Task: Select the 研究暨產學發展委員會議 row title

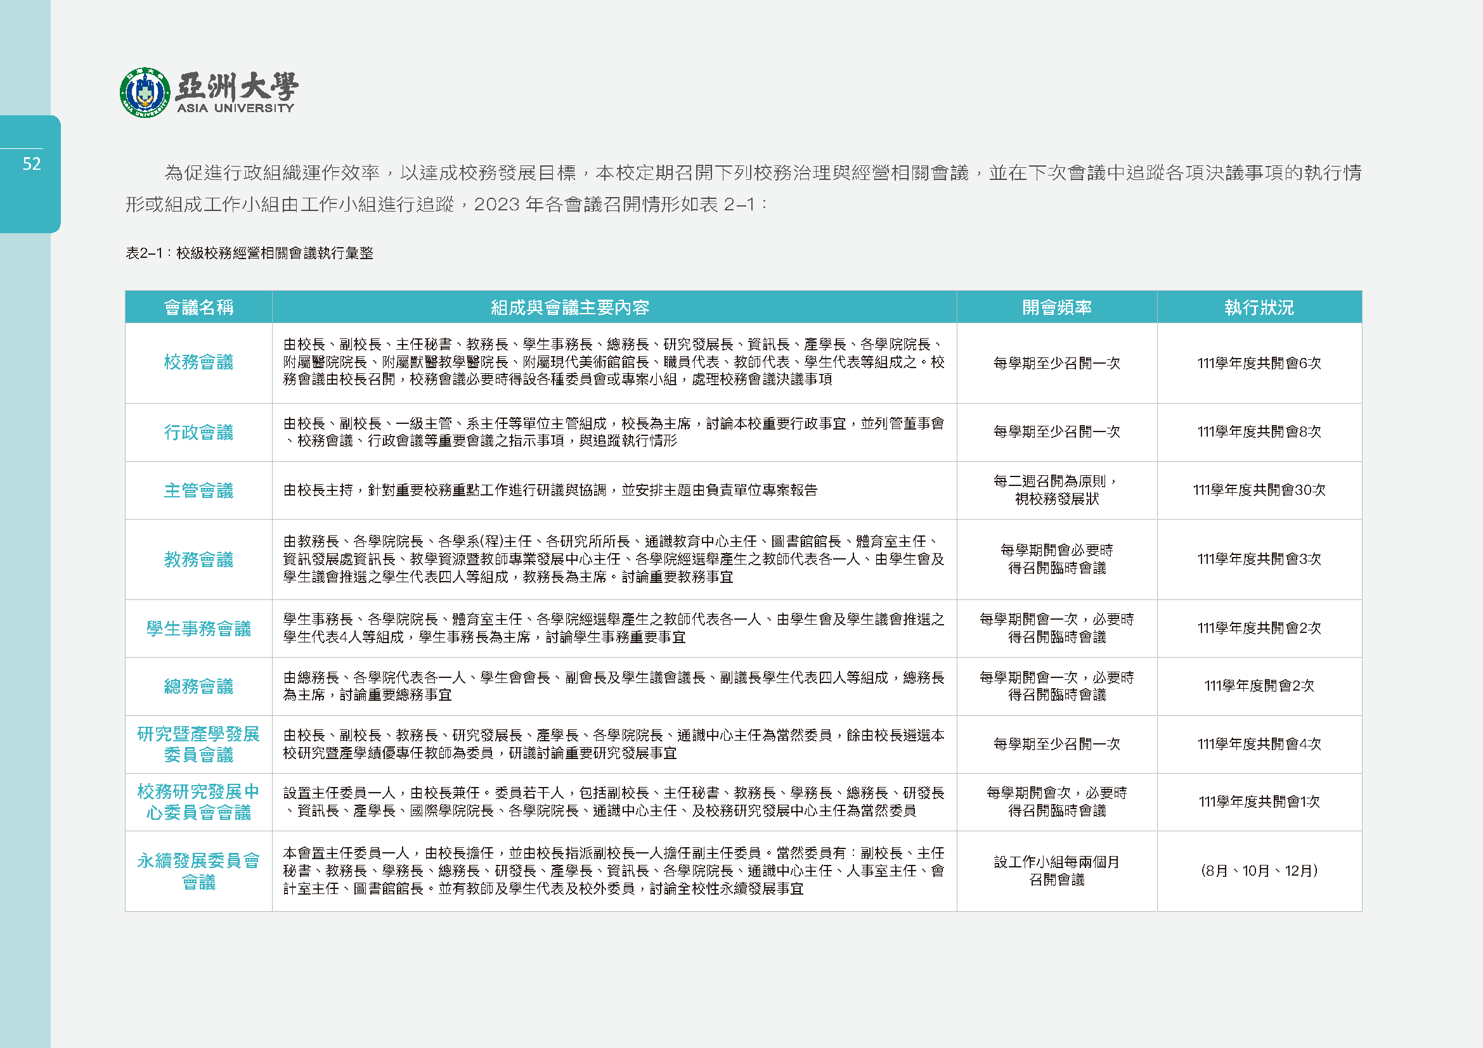Action: tap(198, 744)
